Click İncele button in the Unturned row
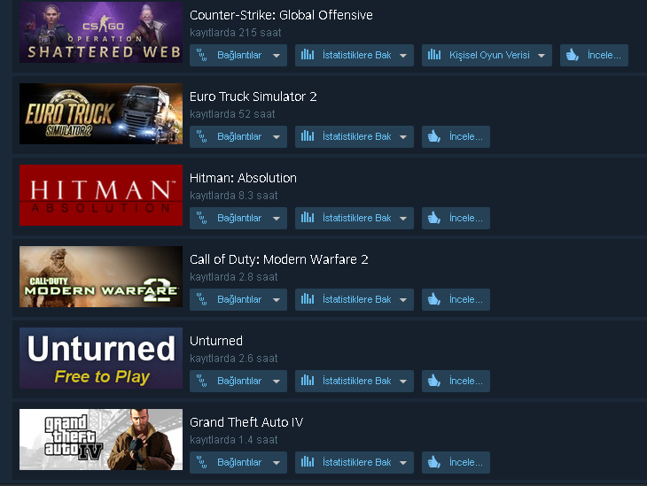This screenshot has width=647, height=486. [456, 381]
